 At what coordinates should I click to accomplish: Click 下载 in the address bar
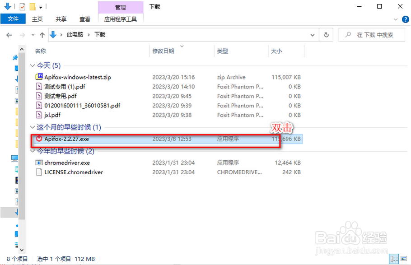100,35
